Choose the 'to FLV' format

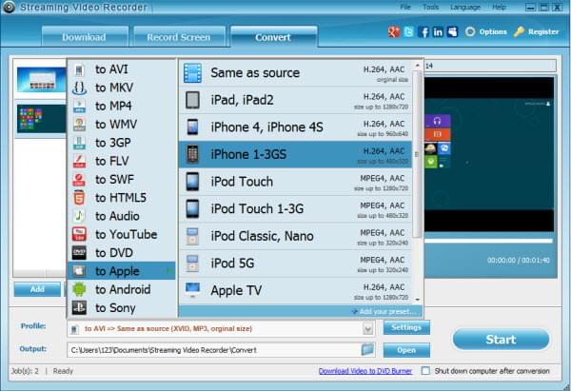click(x=121, y=161)
